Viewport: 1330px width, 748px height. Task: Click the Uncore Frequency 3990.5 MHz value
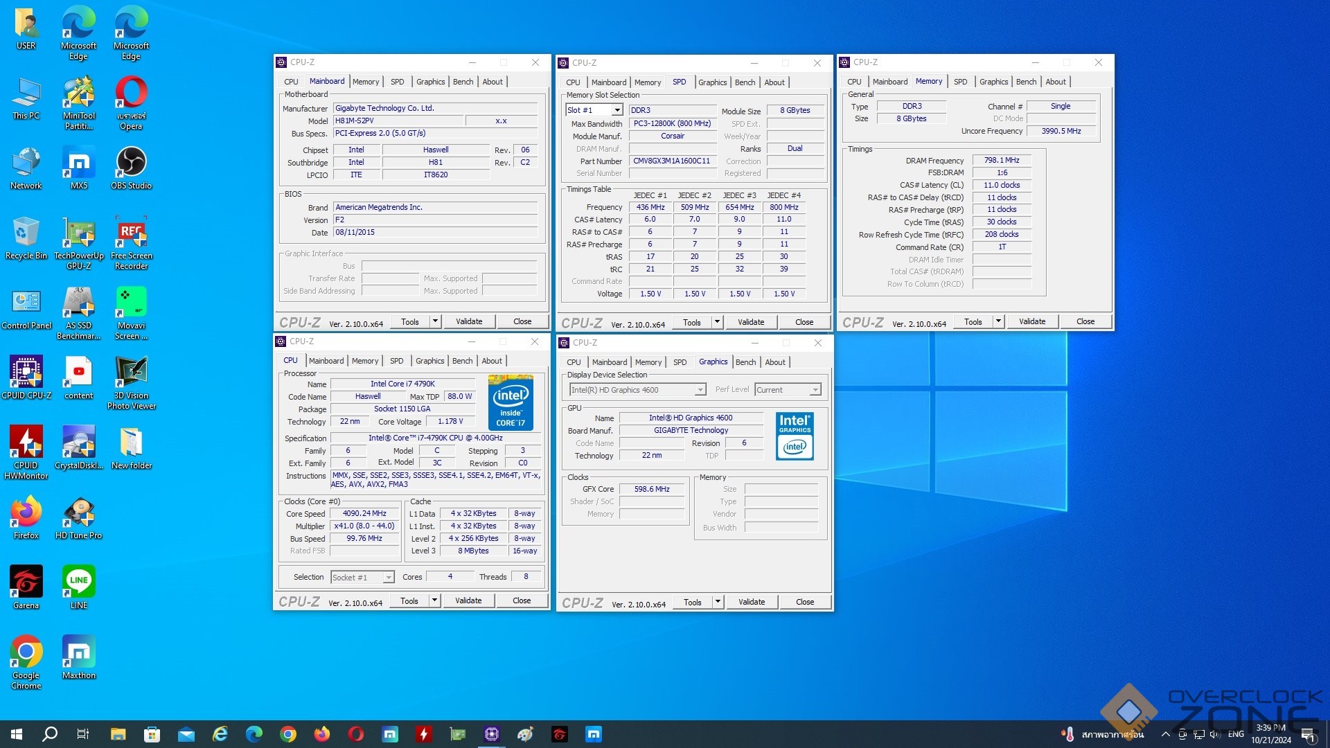point(1061,131)
